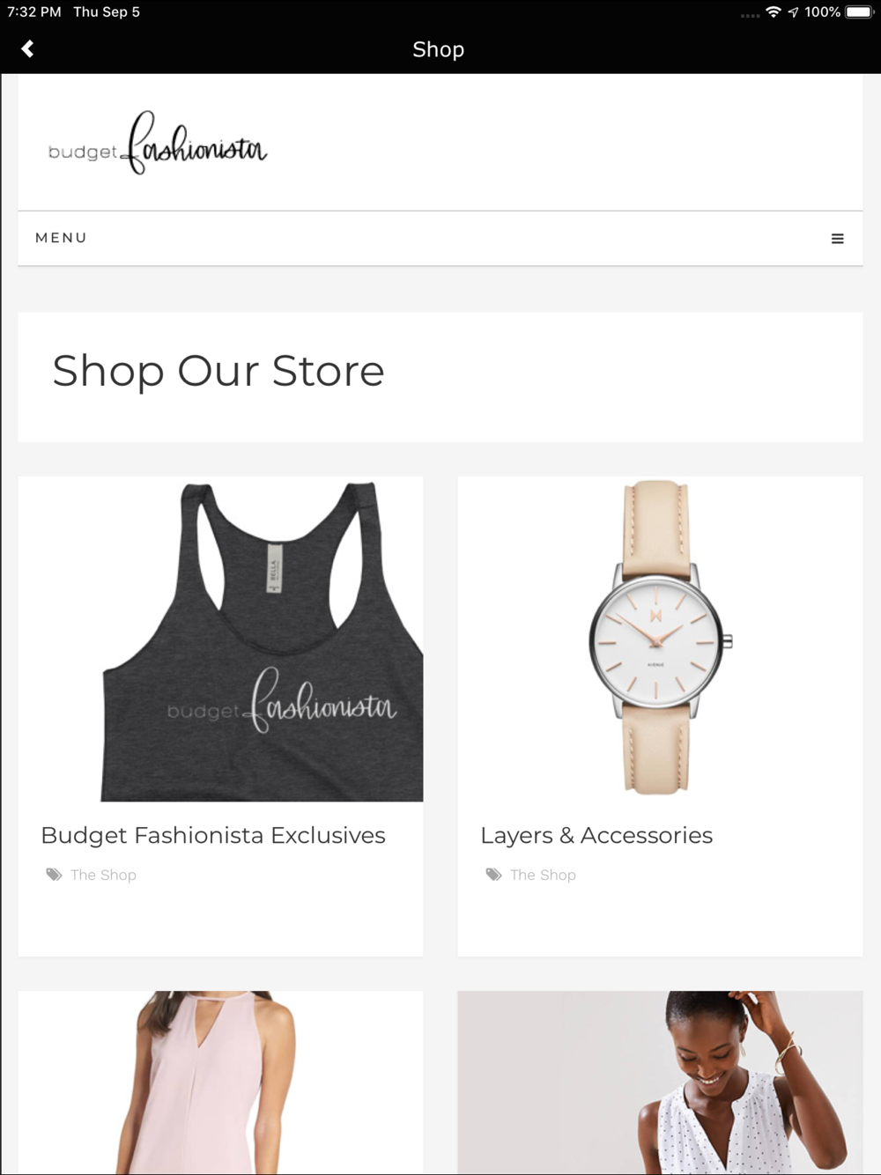Tap the battery indicator icon
The width and height of the screenshot is (881, 1175).
(x=859, y=12)
